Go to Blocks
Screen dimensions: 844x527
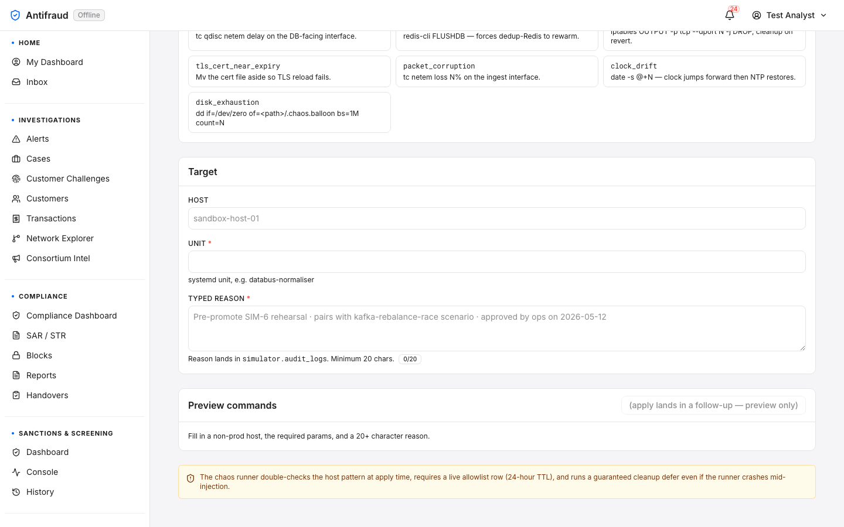[x=39, y=355]
